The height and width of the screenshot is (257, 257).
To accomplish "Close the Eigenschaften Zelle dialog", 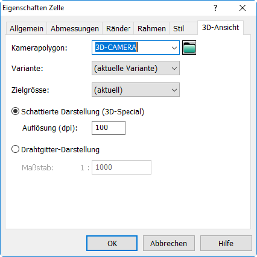I will pos(243,8).
